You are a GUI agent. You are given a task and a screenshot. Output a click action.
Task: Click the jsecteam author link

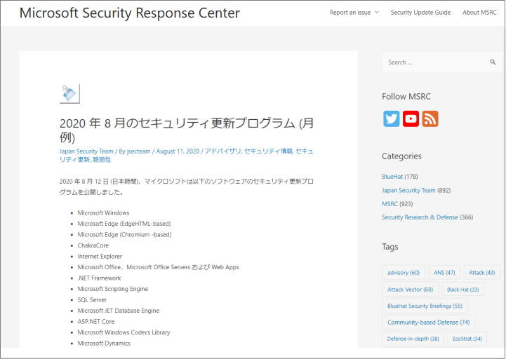(139, 151)
